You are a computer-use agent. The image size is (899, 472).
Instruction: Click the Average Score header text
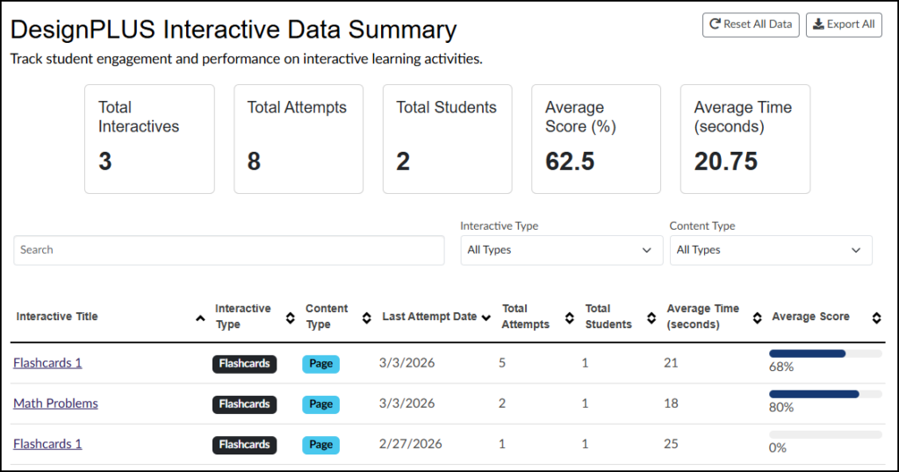(810, 317)
